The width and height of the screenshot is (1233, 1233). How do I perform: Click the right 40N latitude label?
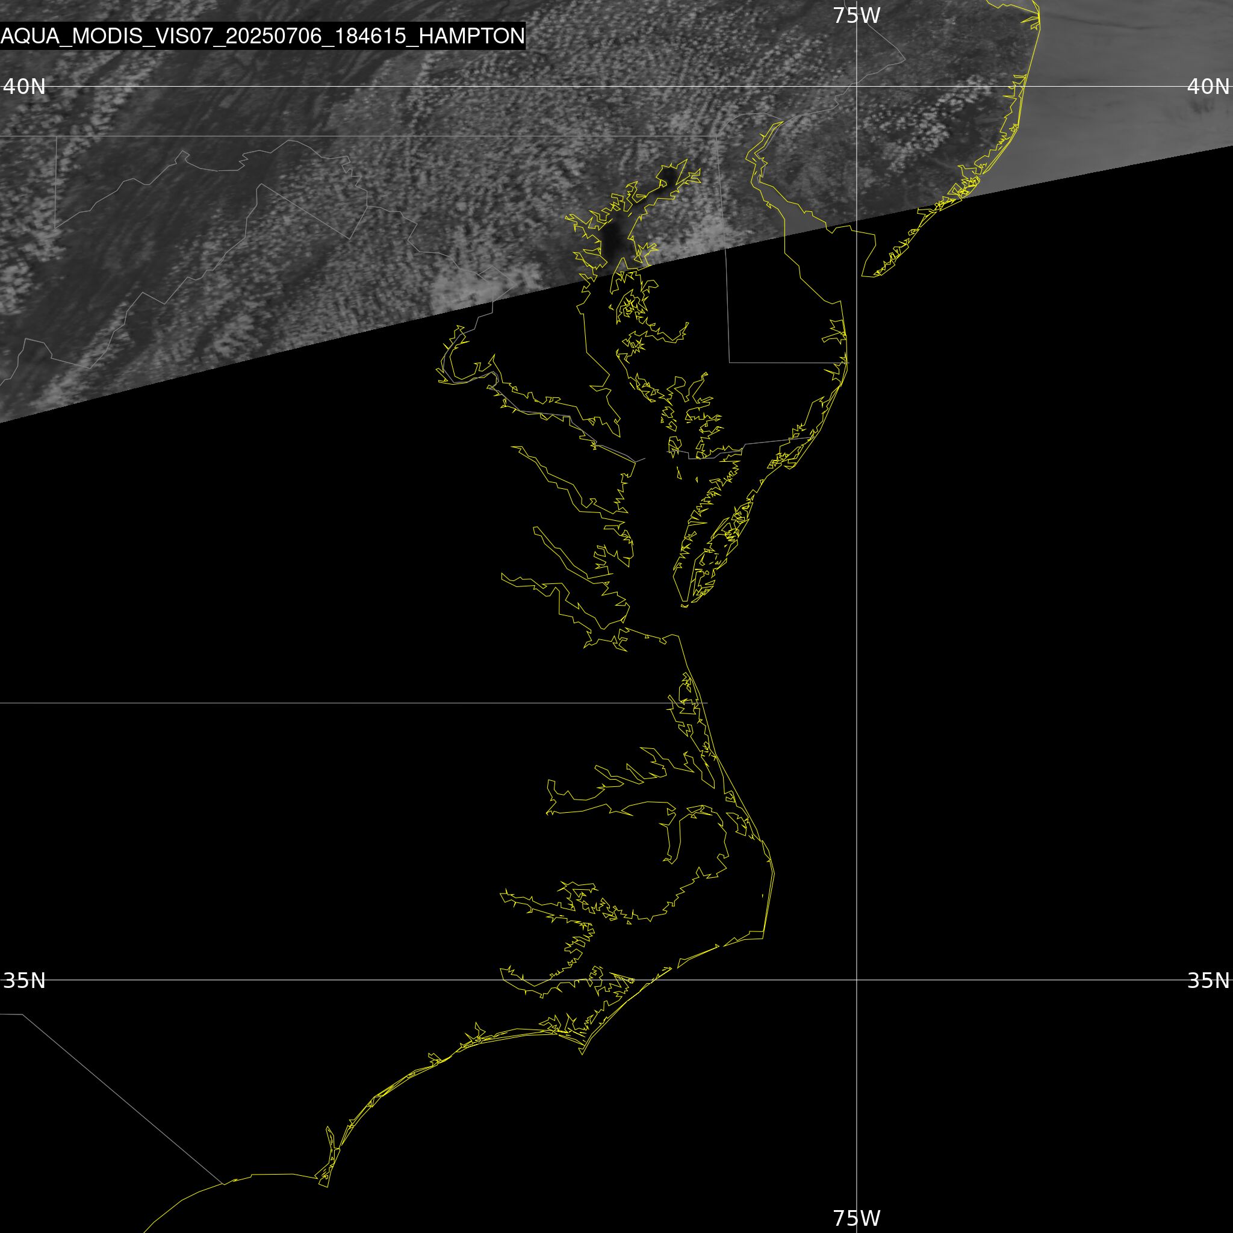tap(1208, 86)
